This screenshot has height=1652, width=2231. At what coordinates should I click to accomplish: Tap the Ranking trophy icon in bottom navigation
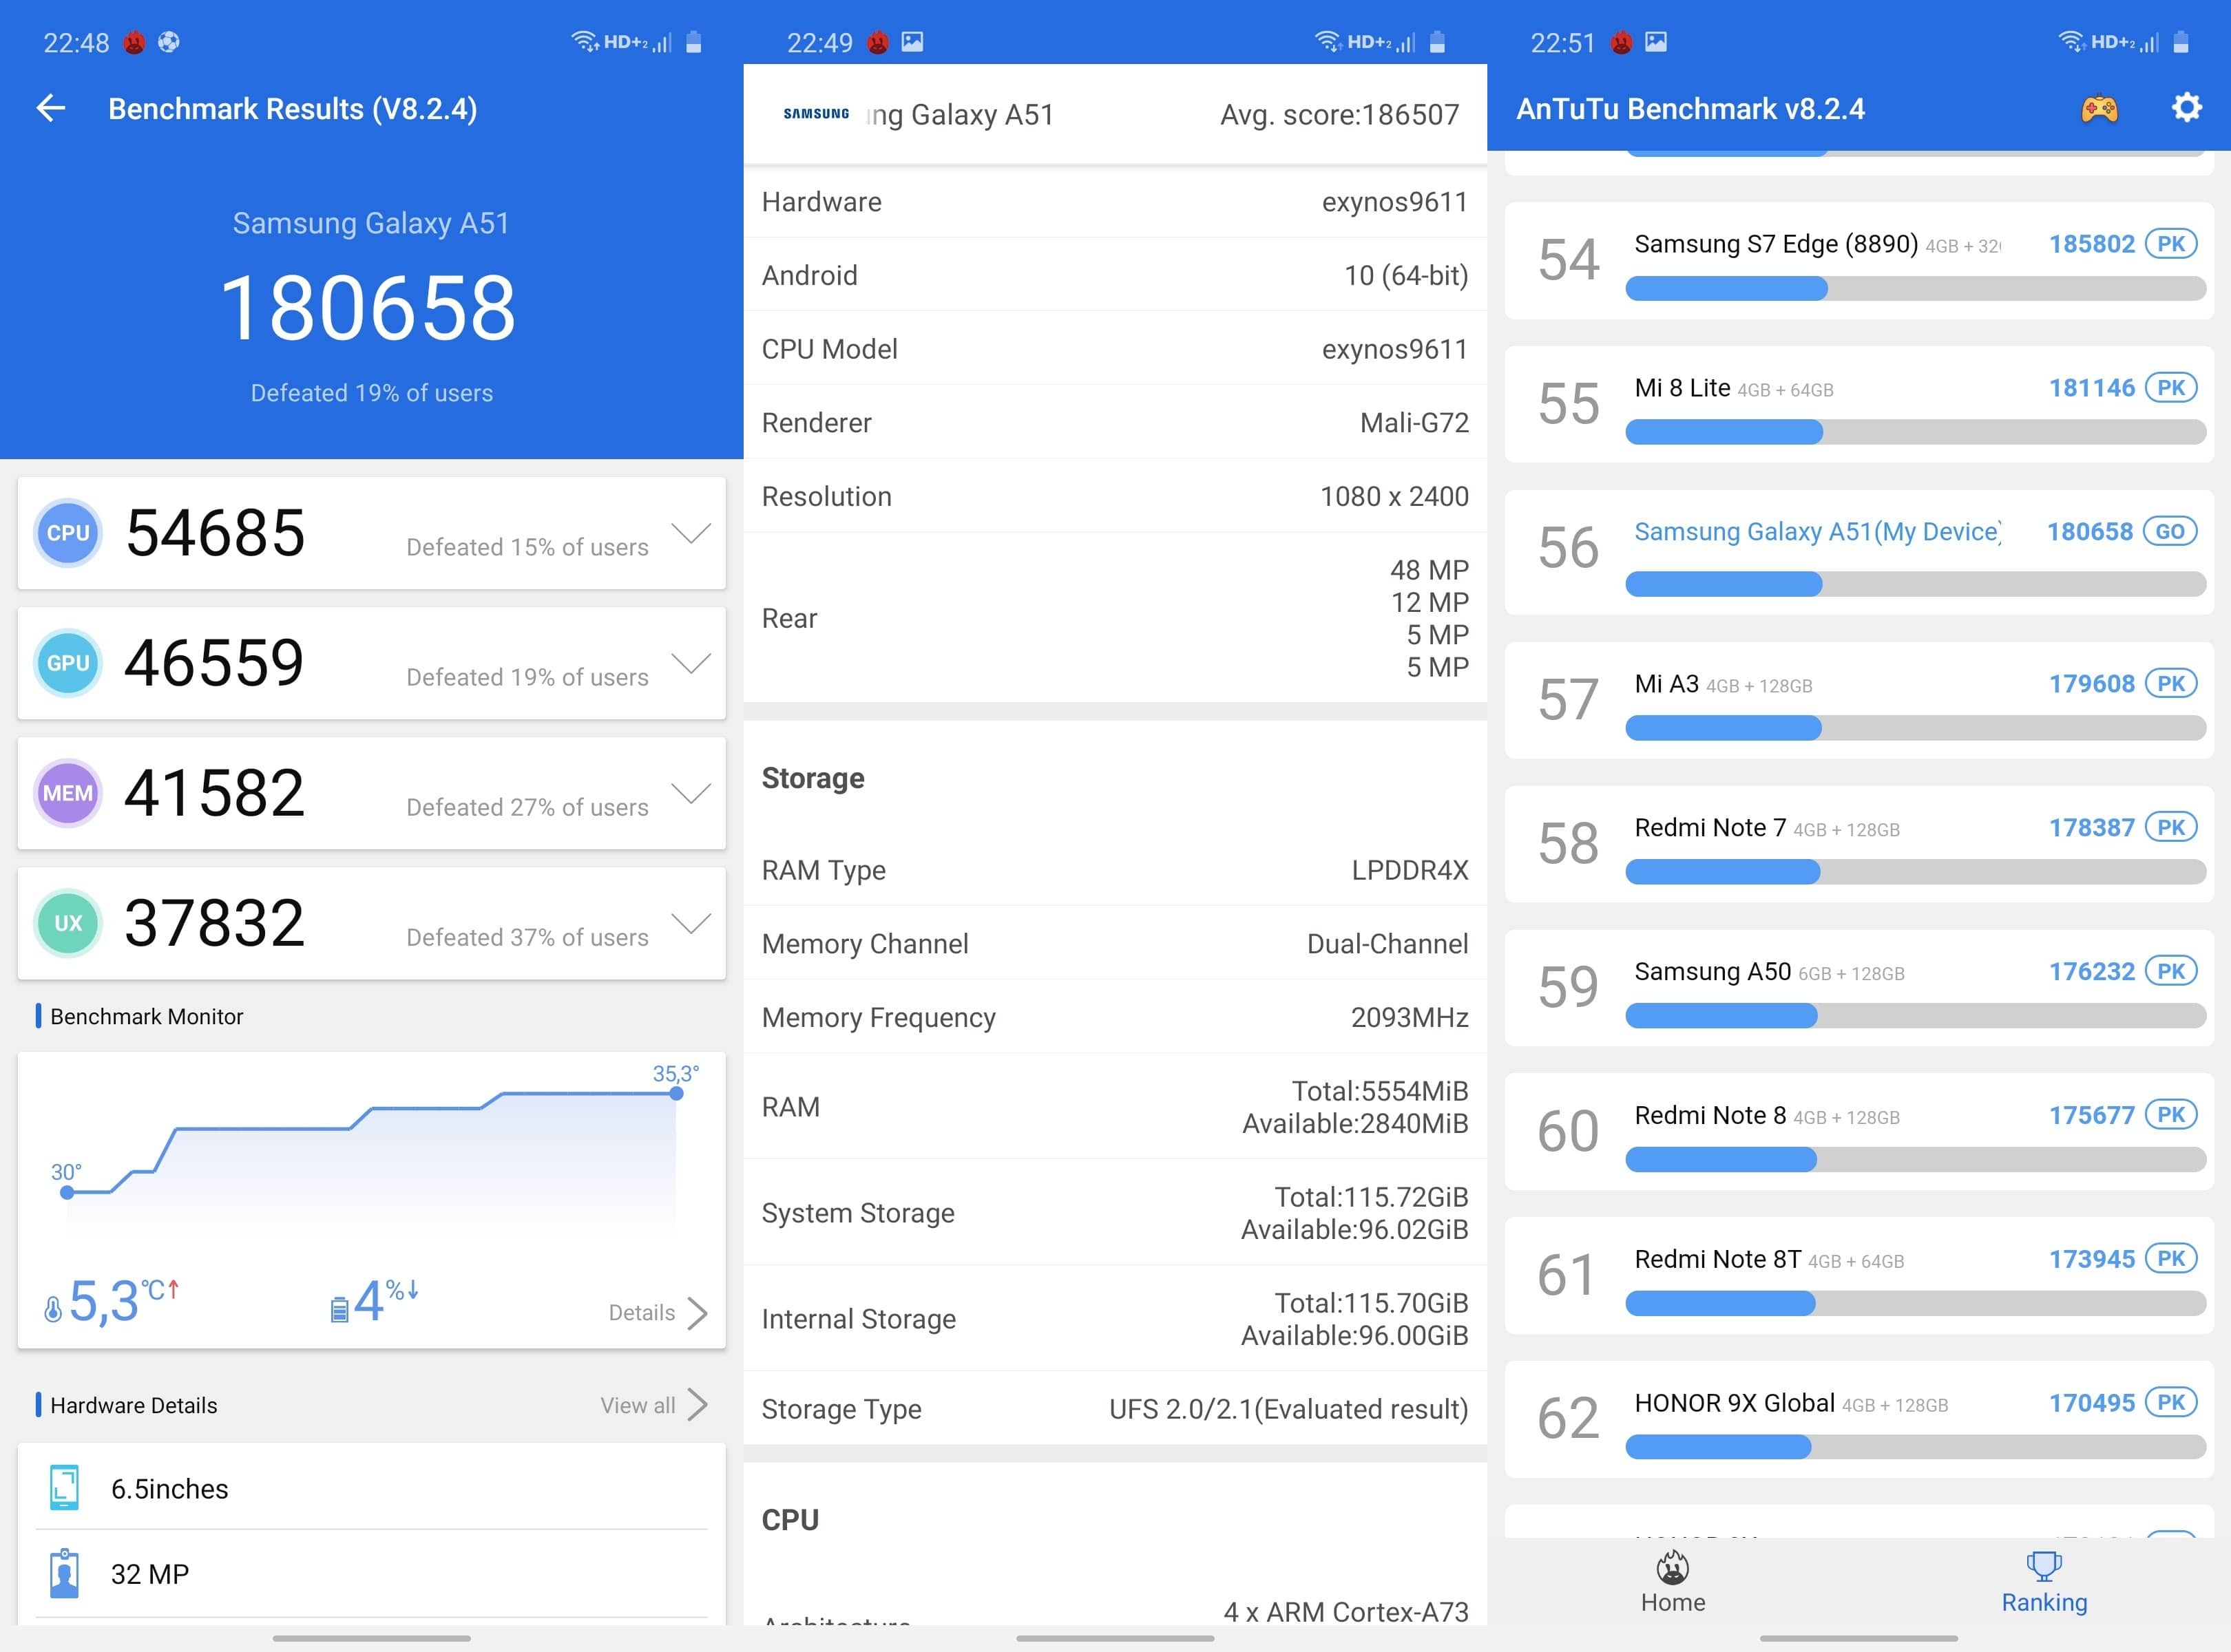pyautogui.click(x=2044, y=1566)
